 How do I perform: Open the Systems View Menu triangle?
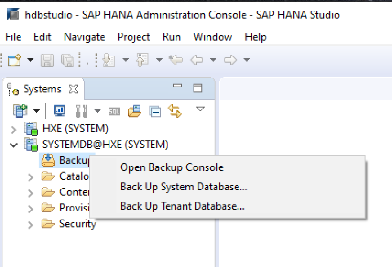[x=200, y=109]
